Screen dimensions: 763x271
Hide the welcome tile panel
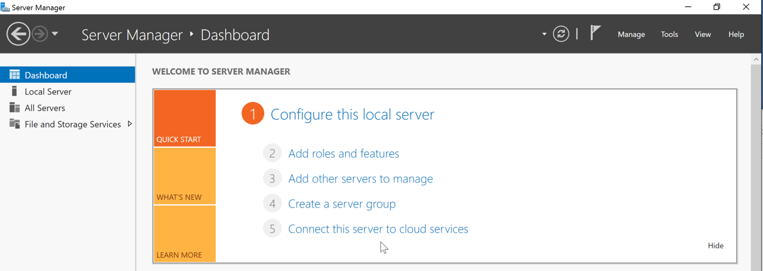coord(715,246)
